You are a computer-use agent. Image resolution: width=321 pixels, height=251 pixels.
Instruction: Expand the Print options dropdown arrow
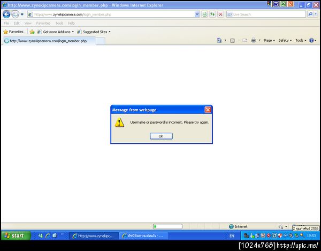[x=259, y=40]
